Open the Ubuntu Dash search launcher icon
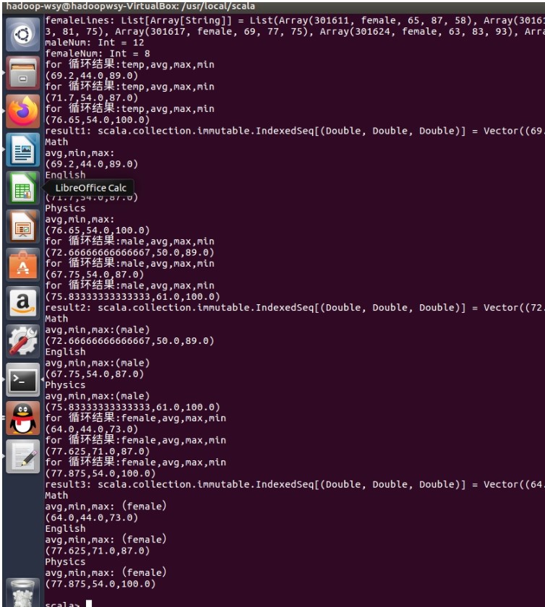545x607 pixels. (23, 35)
